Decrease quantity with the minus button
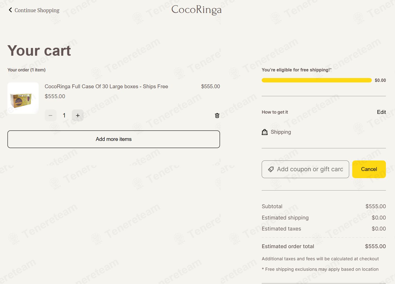Image resolution: width=395 pixels, height=284 pixels. (x=51, y=116)
